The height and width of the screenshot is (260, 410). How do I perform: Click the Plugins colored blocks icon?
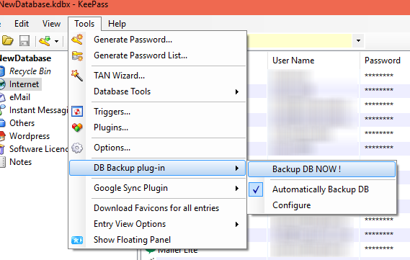[77, 127]
